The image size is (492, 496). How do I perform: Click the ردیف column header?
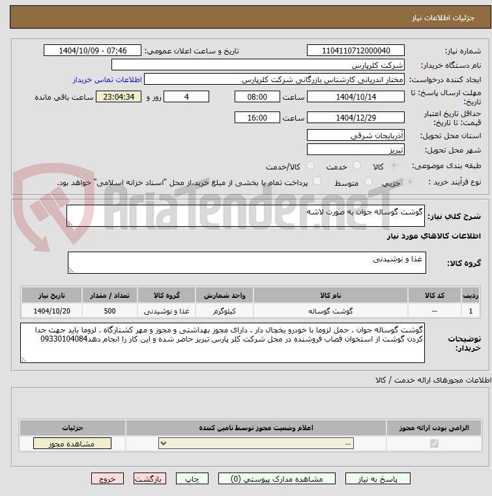pyautogui.click(x=470, y=295)
